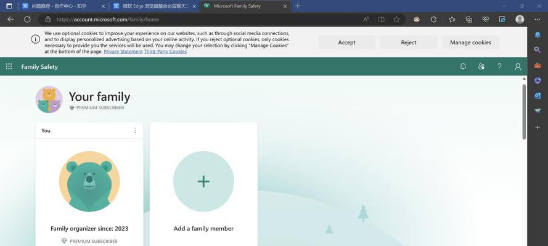Close the 问题推荐 知乎 tab
Image resolution: width=548 pixels, height=246 pixels.
coord(103,6)
